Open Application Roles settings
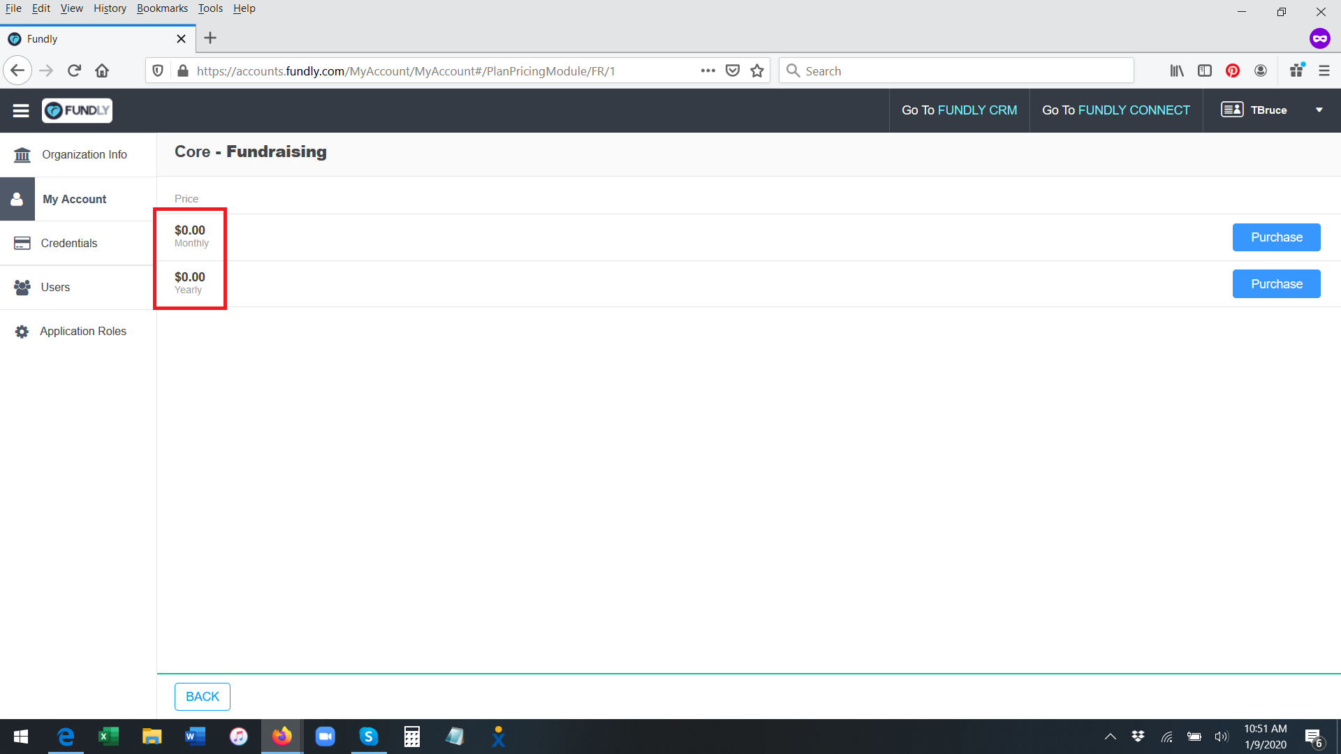This screenshot has height=754, width=1341. 78,331
